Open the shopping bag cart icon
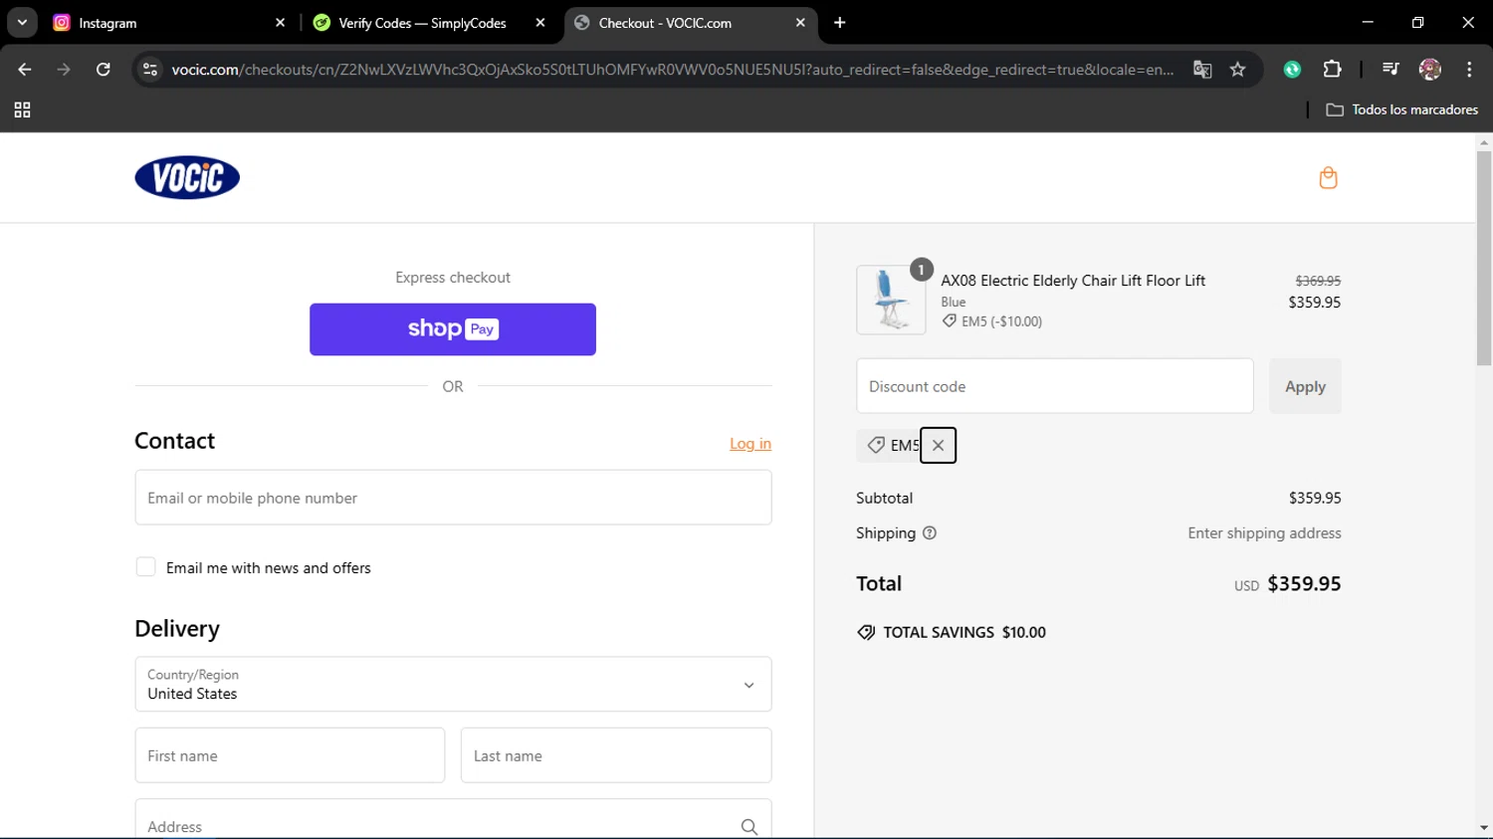The width and height of the screenshot is (1493, 839). 1328,178
